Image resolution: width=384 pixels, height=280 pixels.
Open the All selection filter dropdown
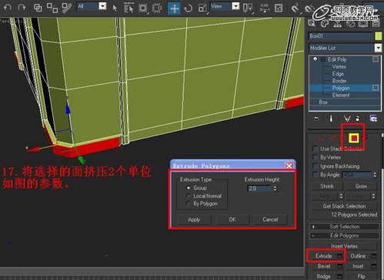click(103, 6)
